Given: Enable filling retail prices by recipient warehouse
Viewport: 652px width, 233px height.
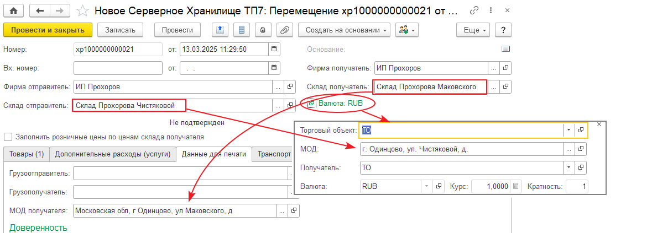Looking at the screenshot, I should (8, 137).
